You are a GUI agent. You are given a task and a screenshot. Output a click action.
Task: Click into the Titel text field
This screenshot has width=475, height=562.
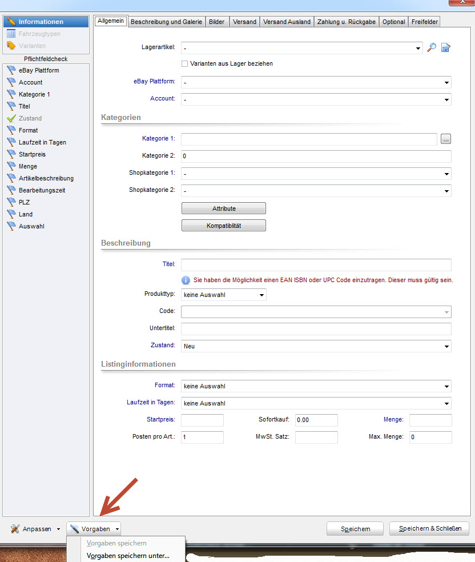(x=316, y=265)
